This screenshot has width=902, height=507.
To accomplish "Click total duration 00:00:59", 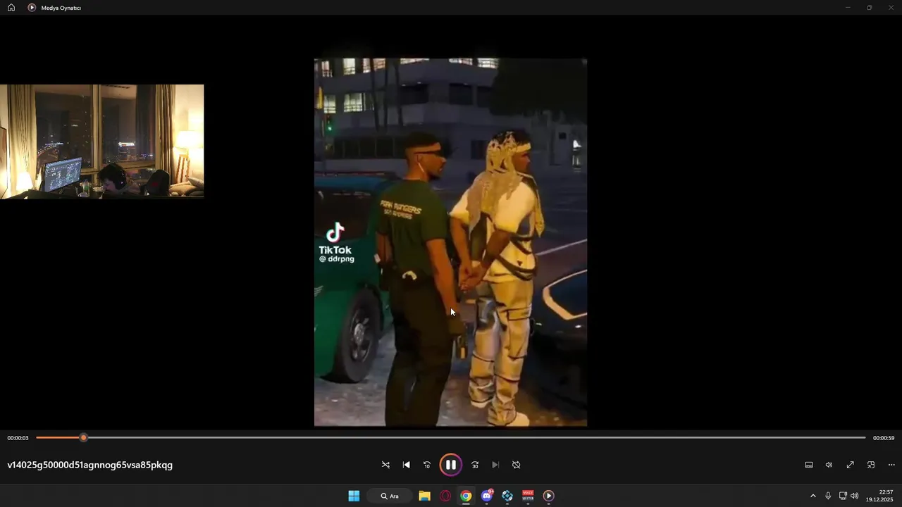I will pyautogui.click(x=884, y=438).
